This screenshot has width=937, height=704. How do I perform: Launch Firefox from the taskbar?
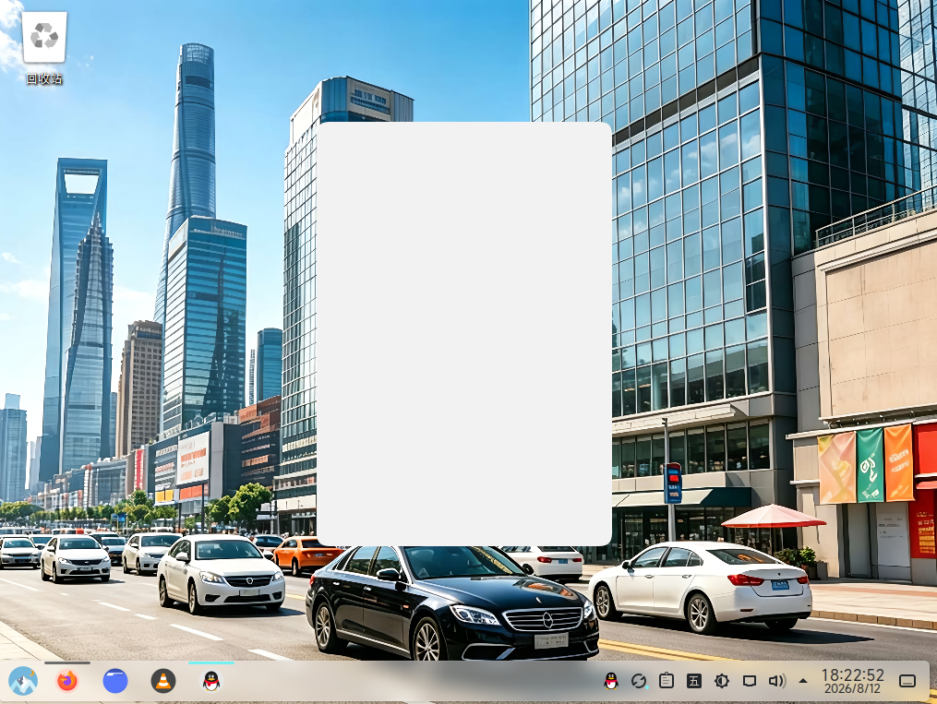pos(66,681)
